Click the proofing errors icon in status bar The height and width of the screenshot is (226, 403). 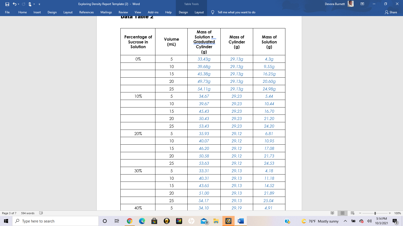click(41, 213)
